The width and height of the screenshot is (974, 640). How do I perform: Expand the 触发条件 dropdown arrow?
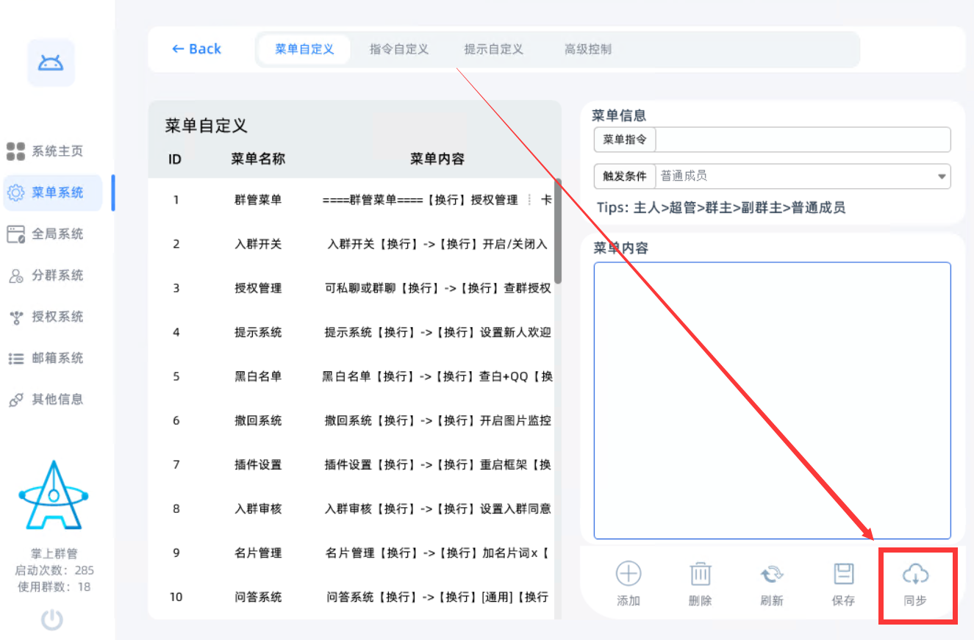[x=942, y=176]
